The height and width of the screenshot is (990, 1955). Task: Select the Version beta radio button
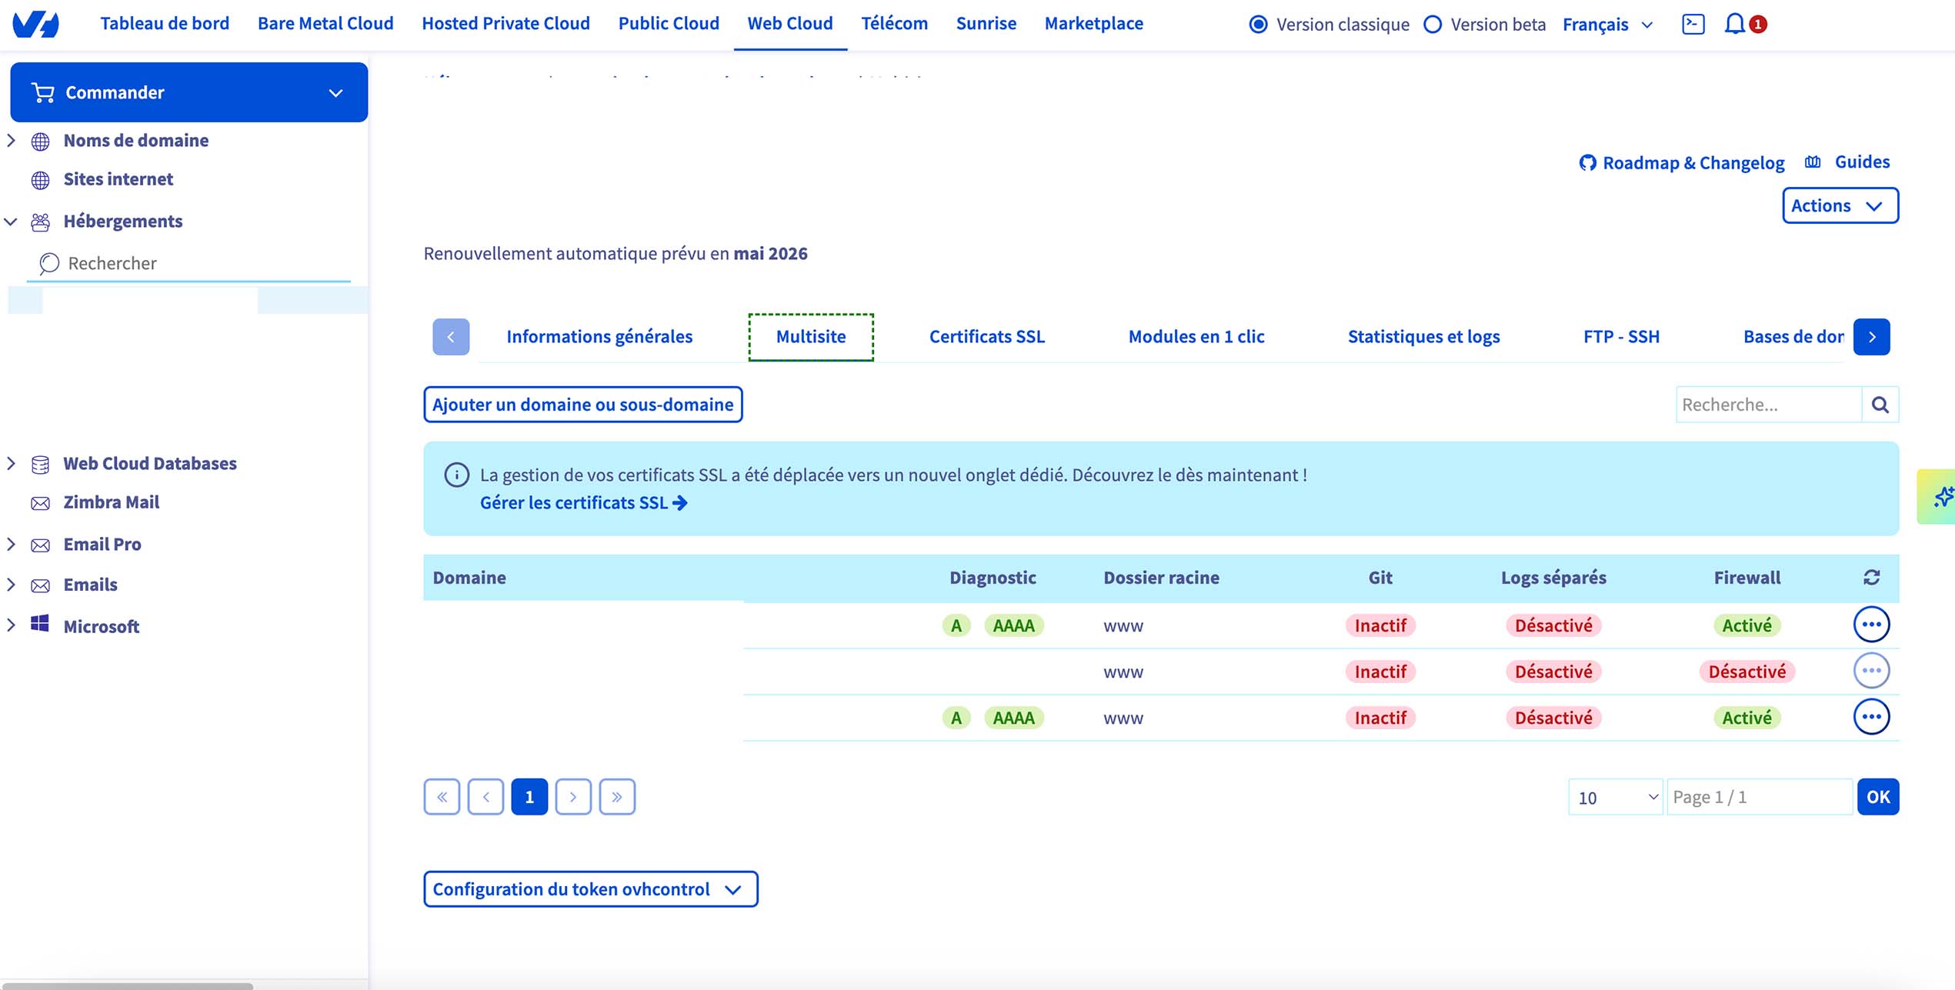click(1433, 24)
